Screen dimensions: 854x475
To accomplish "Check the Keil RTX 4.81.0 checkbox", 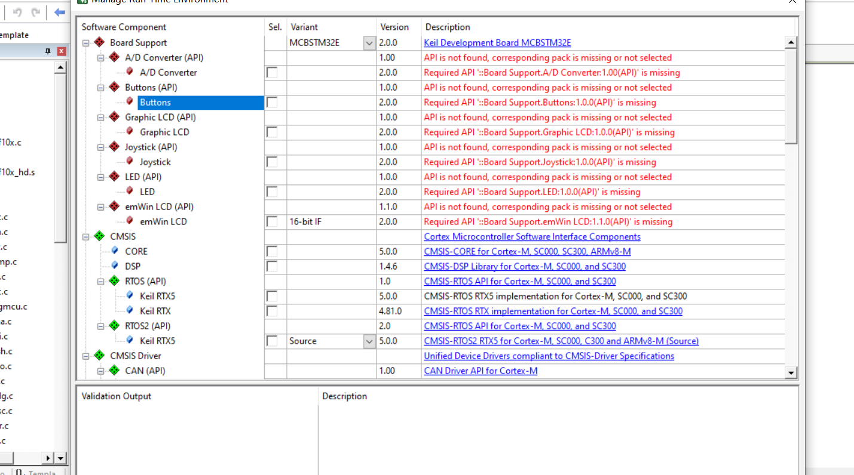I will 273,311.
